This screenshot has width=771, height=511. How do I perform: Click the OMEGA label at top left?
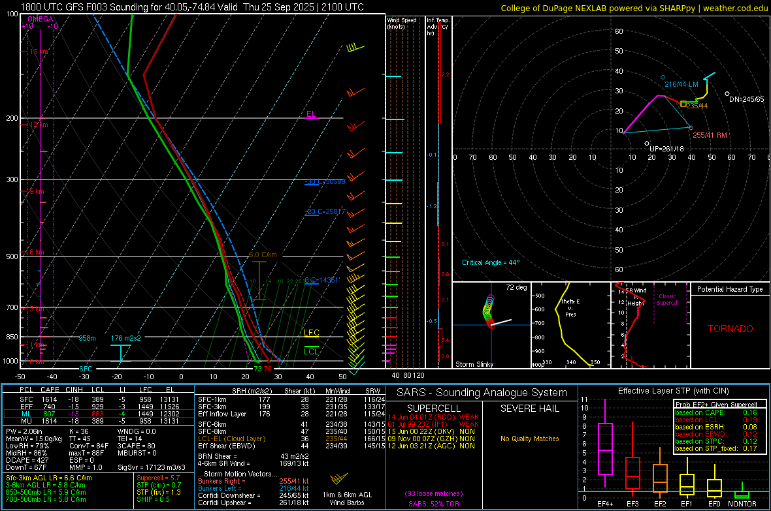41,19
